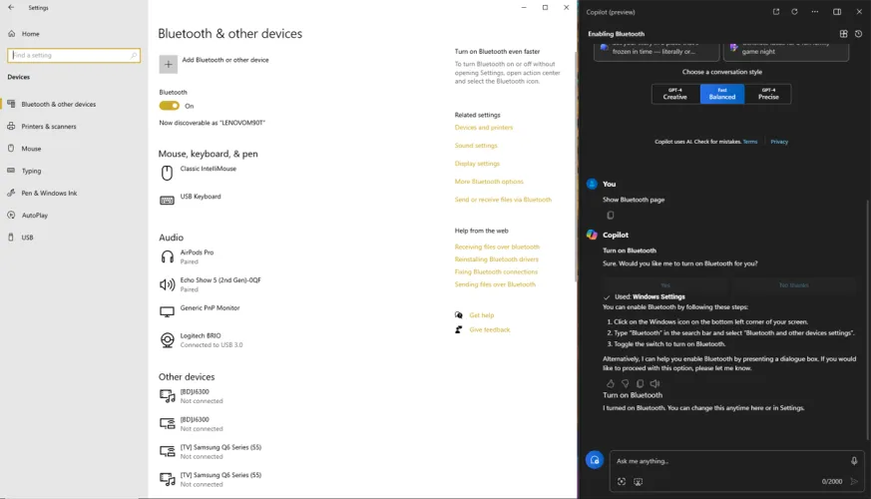
Task: Open Copilot more options ellipsis menu
Action: pyautogui.click(x=815, y=12)
